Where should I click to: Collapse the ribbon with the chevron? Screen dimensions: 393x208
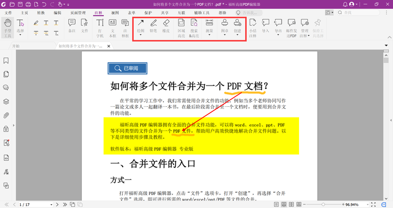point(390,37)
